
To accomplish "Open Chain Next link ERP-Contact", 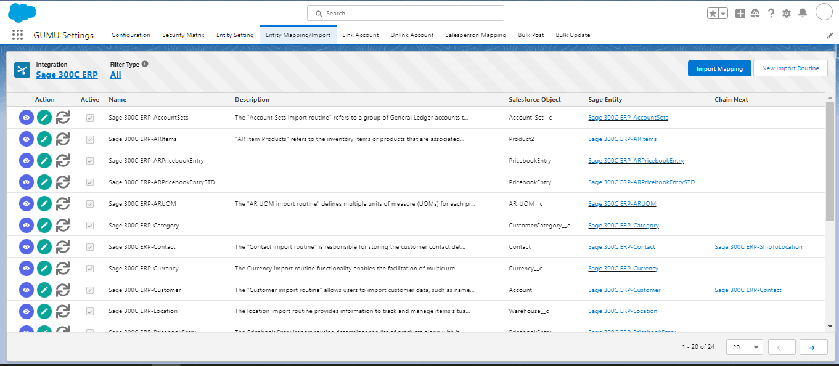I will (x=748, y=290).
